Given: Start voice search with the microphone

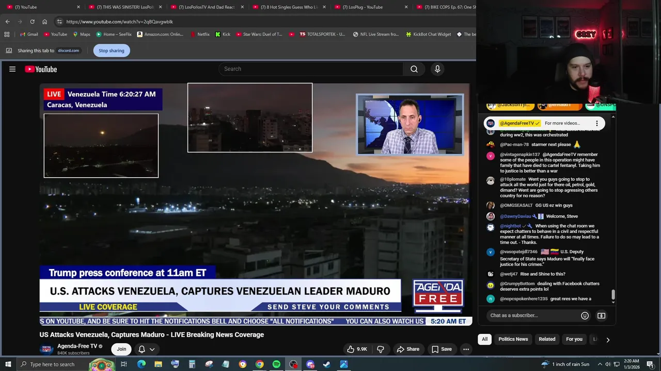Looking at the screenshot, I should click(437, 69).
